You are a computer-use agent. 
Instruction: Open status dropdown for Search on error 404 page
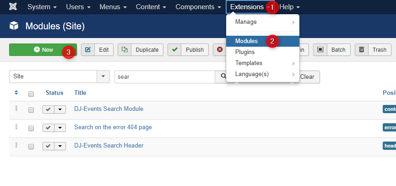[60, 128]
